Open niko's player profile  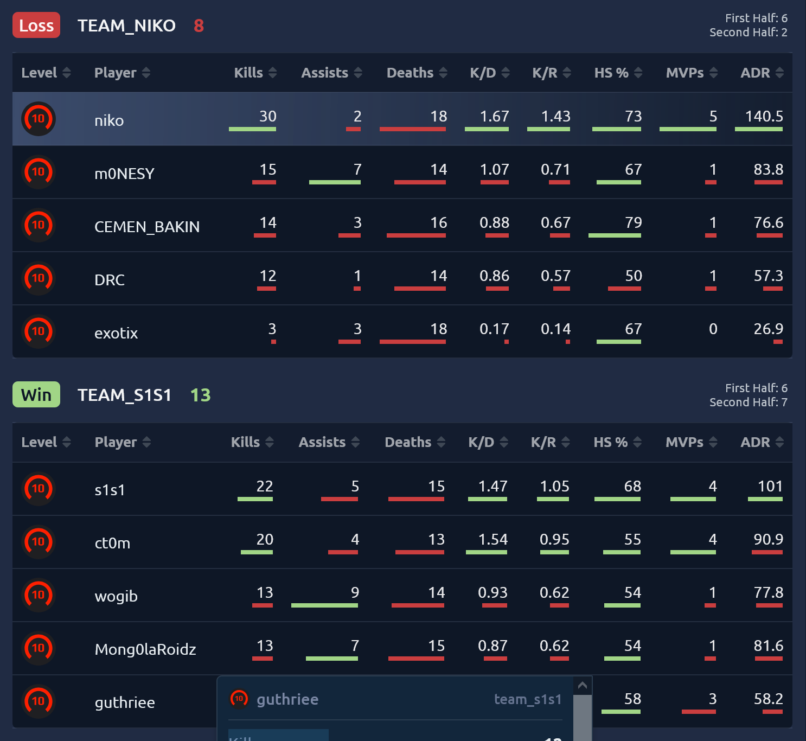click(x=109, y=120)
